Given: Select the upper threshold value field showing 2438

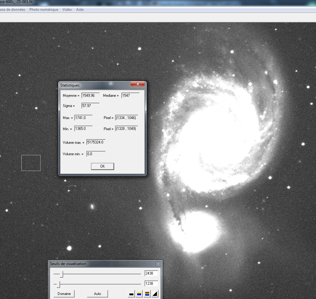Looking at the screenshot, I should tap(151, 273).
